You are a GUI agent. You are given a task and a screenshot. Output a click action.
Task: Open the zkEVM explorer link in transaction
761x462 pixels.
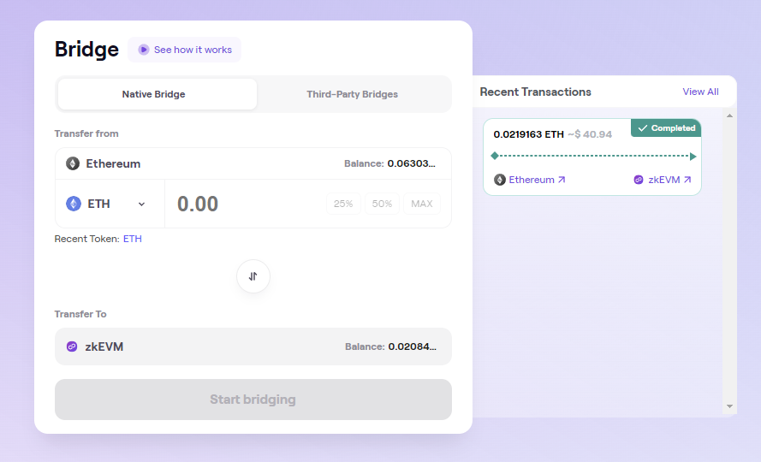point(669,180)
